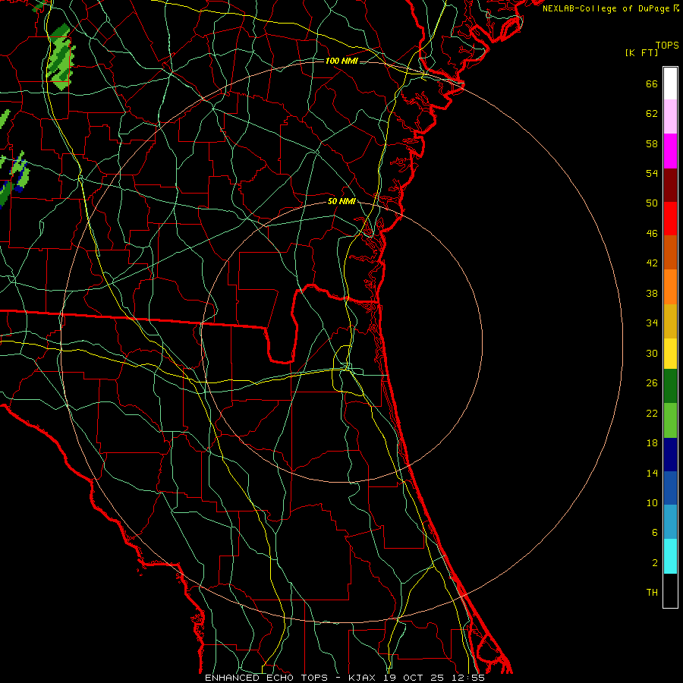Click the 'KJAX' station identifier text

pos(364,678)
